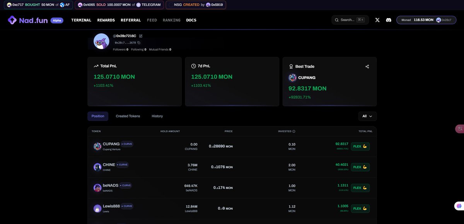Image resolution: width=464 pixels, height=224 pixels.
Task: Share the Best Trade card
Action: (367, 66)
